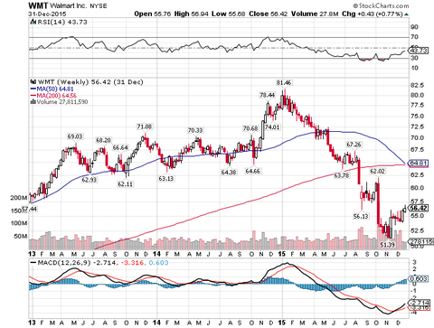Click the 64.81 moving average value tag
Image resolution: width=434 pixels, height=328 pixels.
(419, 164)
